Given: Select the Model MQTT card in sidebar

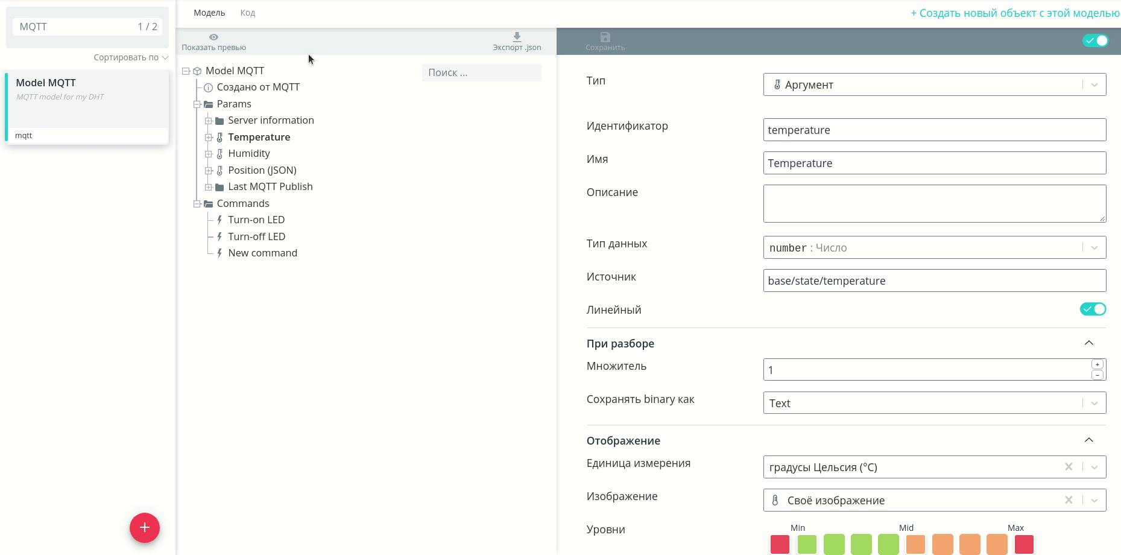Looking at the screenshot, I should [87, 107].
